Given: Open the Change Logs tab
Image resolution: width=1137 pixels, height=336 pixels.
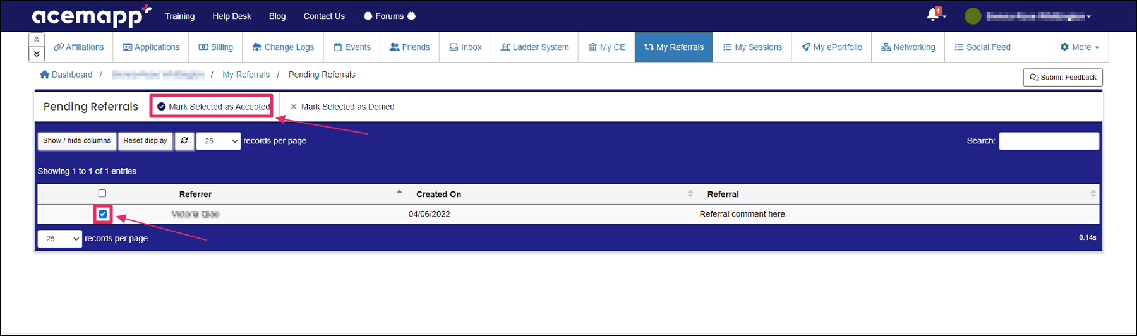Looking at the screenshot, I should (x=283, y=47).
